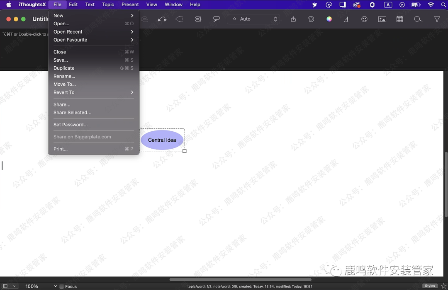Click the boundary shape tool icon
Image resolution: width=448 pixels, height=290 pixels.
tap(179, 19)
